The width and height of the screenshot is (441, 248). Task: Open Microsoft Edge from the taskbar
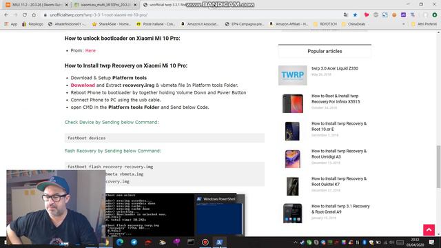[119, 242]
